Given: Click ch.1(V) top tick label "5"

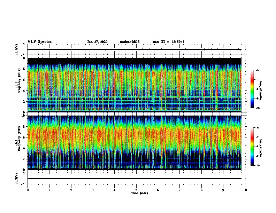Looking at the screenshot, I should (x=24, y=44).
